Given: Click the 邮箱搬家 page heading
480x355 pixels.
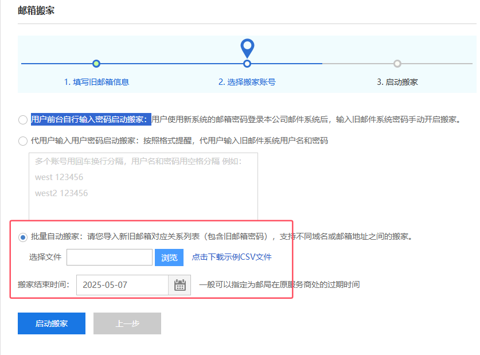Looking at the screenshot, I should (x=37, y=10).
